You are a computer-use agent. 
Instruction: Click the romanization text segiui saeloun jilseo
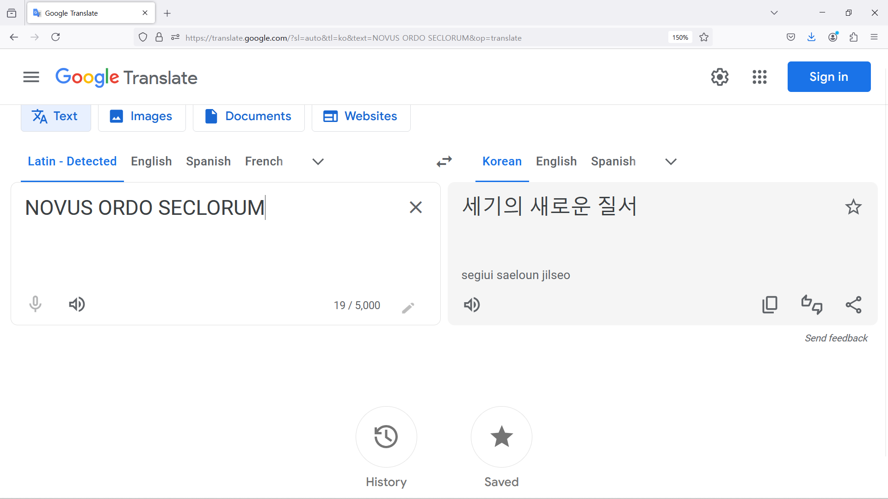[x=516, y=275]
